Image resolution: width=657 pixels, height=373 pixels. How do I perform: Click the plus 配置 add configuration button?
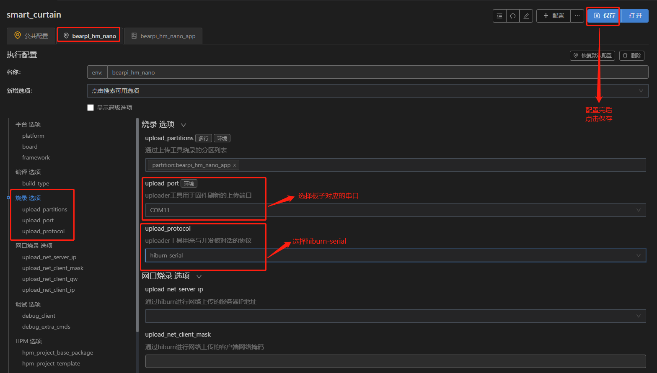(x=554, y=16)
